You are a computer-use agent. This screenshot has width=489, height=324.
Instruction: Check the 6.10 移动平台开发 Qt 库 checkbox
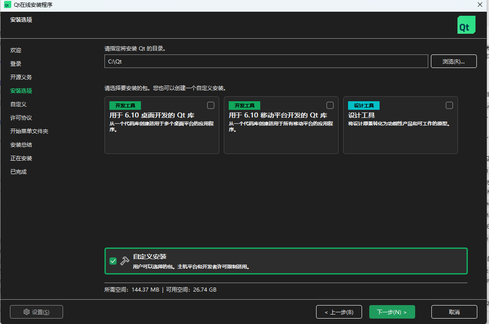[x=330, y=105]
